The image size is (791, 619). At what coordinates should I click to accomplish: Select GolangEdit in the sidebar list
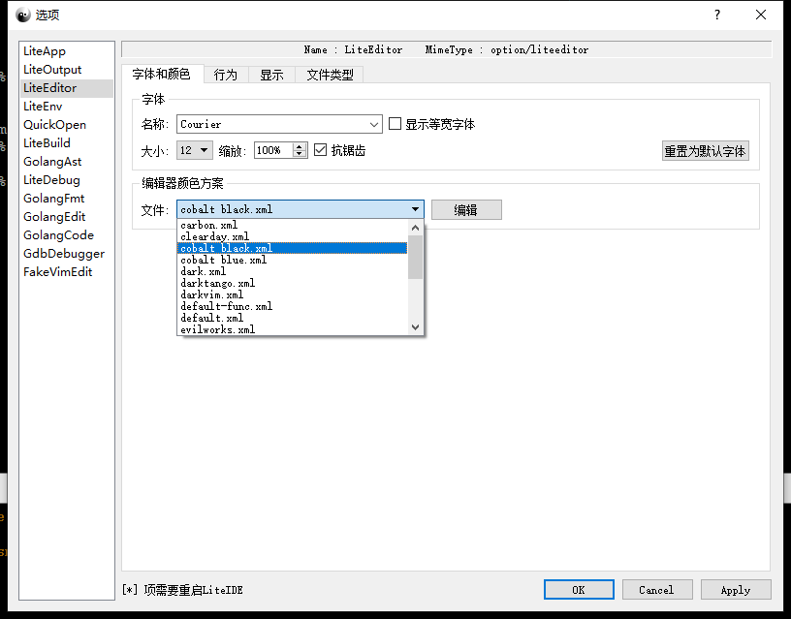[x=67, y=217]
